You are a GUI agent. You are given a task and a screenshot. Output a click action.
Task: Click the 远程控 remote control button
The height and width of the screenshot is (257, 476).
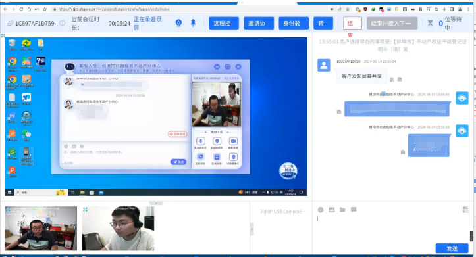tap(224, 24)
